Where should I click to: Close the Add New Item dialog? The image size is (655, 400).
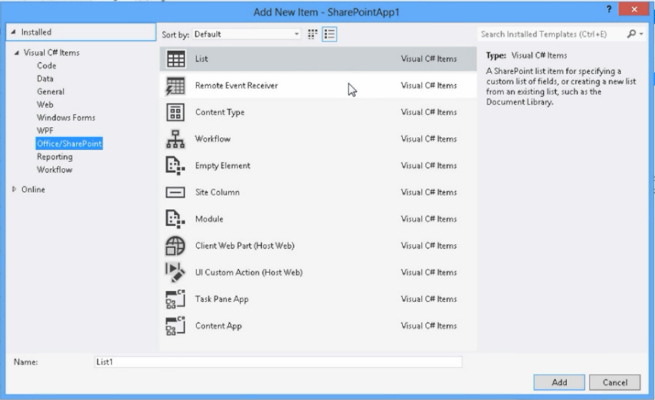[634, 9]
